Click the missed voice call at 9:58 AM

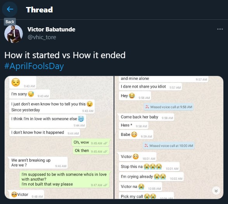coord(169,107)
